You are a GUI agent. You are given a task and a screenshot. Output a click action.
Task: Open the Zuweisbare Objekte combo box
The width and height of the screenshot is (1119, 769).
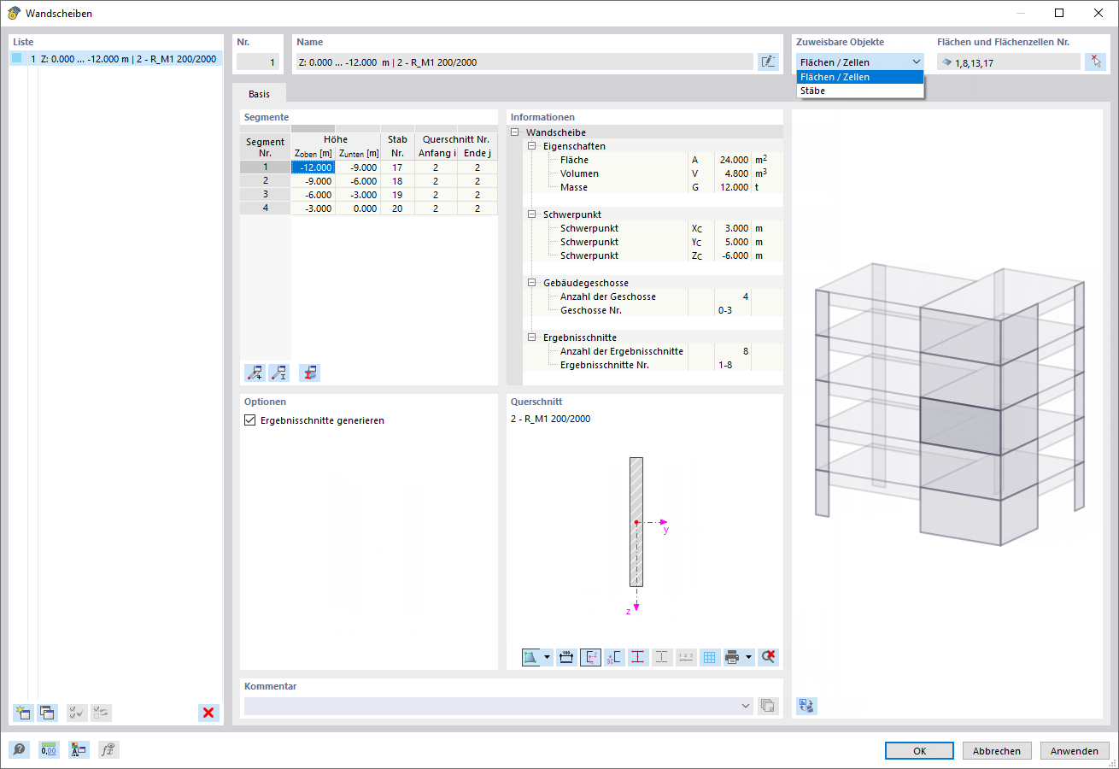(860, 62)
